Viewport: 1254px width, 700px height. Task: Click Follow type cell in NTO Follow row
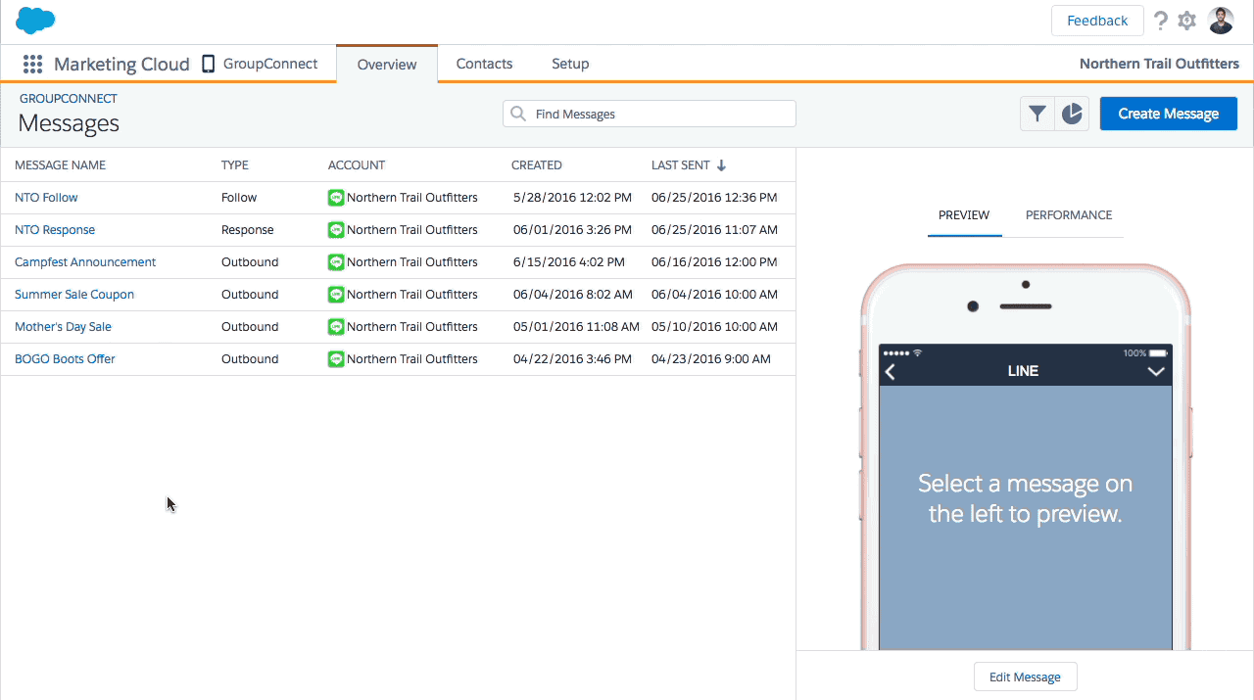239,198
